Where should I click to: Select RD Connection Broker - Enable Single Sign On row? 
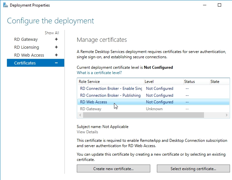(111, 89)
